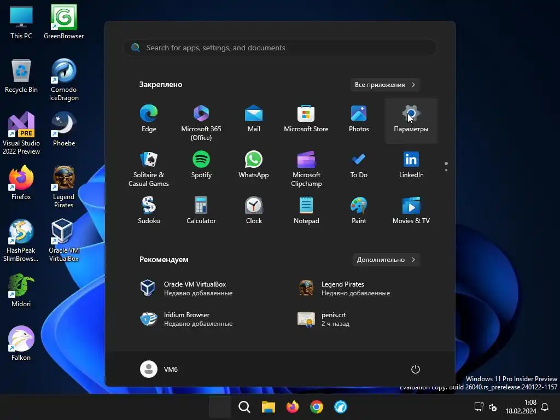The image size is (560, 420).
Task: Go to next pinned apps page dot
Action: 446,170
